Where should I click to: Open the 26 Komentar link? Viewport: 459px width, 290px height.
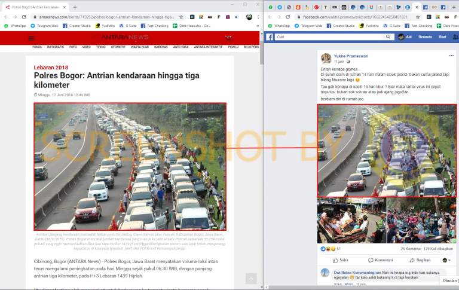click(x=411, y=249)
